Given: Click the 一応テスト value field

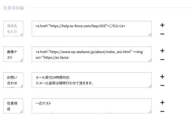Looking at the screenshot, I should point(92,106).
